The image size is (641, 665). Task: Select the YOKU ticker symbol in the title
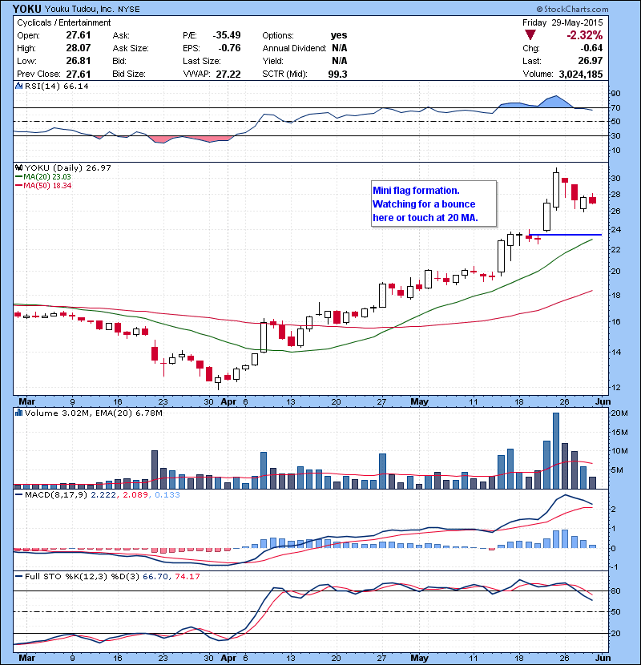coord(27,9)
